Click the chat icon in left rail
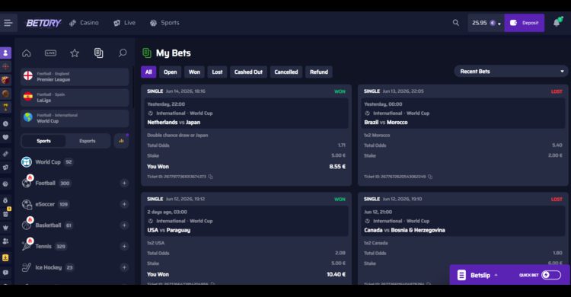The height and width of the screenshot is (297, 571). pyautogui.click(x=5, y=273)
